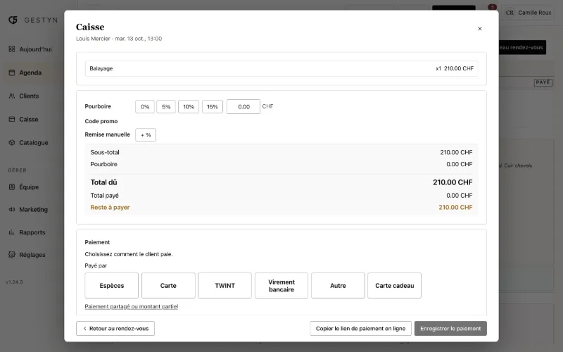Close the Caisse dialog with X
The height and width of the screenshot is (352, 563).
click(480, 29)
